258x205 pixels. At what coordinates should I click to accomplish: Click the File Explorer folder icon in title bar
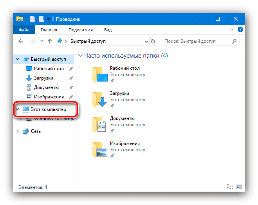[20, 19]
